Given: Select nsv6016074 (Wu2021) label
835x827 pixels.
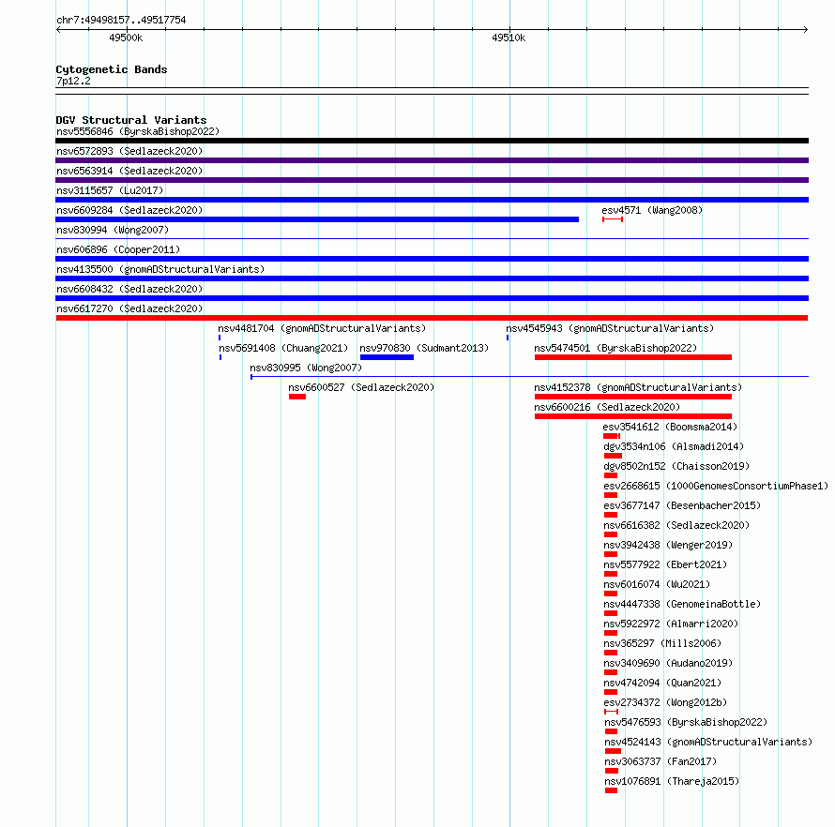Looking at the screenshot, I should [657, 584].
